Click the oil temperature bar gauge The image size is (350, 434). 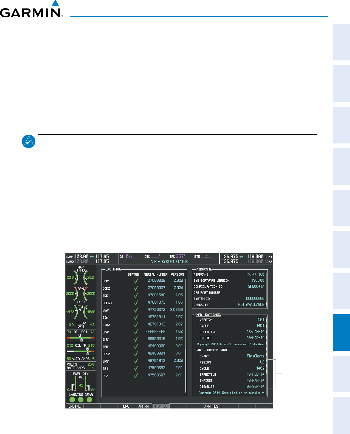point(81,351)
